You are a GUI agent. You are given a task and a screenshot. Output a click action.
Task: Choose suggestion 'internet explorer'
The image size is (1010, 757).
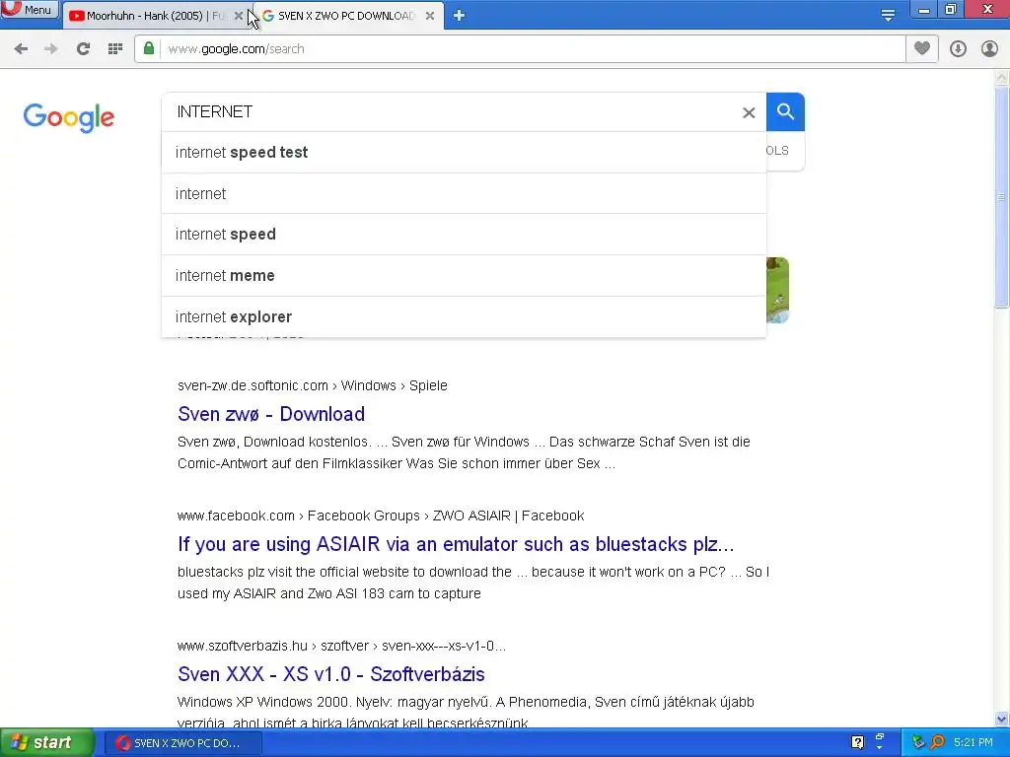[x=464, y=316]
